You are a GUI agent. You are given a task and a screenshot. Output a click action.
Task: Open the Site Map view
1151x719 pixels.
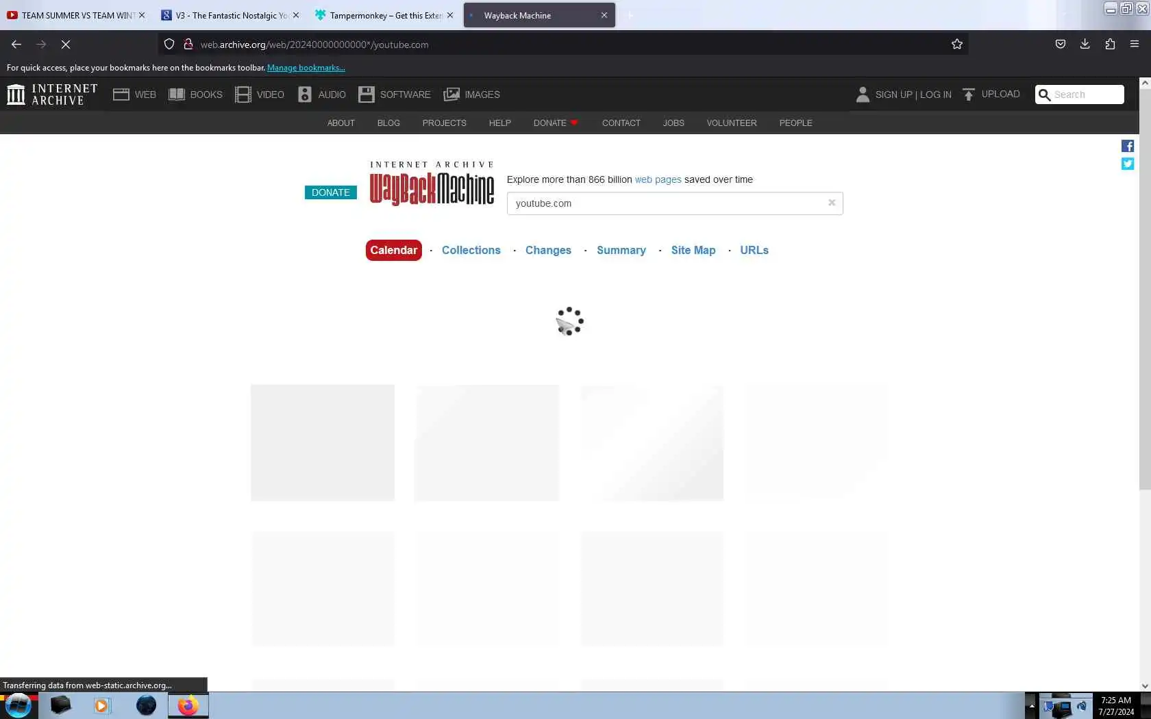pyautogui.click(x=693, y=250)
